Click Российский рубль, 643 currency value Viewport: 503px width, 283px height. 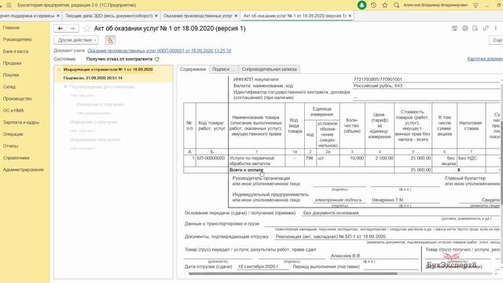pyautogui.click(x=377, y=86)
